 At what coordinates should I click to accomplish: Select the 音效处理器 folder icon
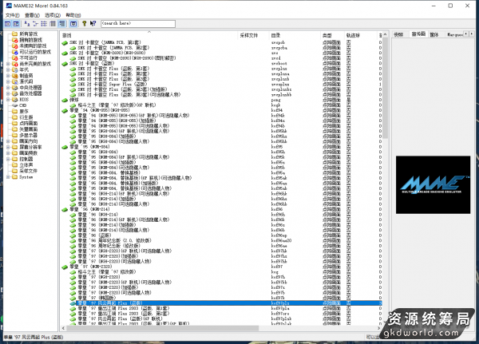(x=14, y=93)
